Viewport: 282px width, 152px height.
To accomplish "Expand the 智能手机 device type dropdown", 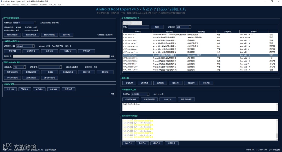I will tap(35, 23).
